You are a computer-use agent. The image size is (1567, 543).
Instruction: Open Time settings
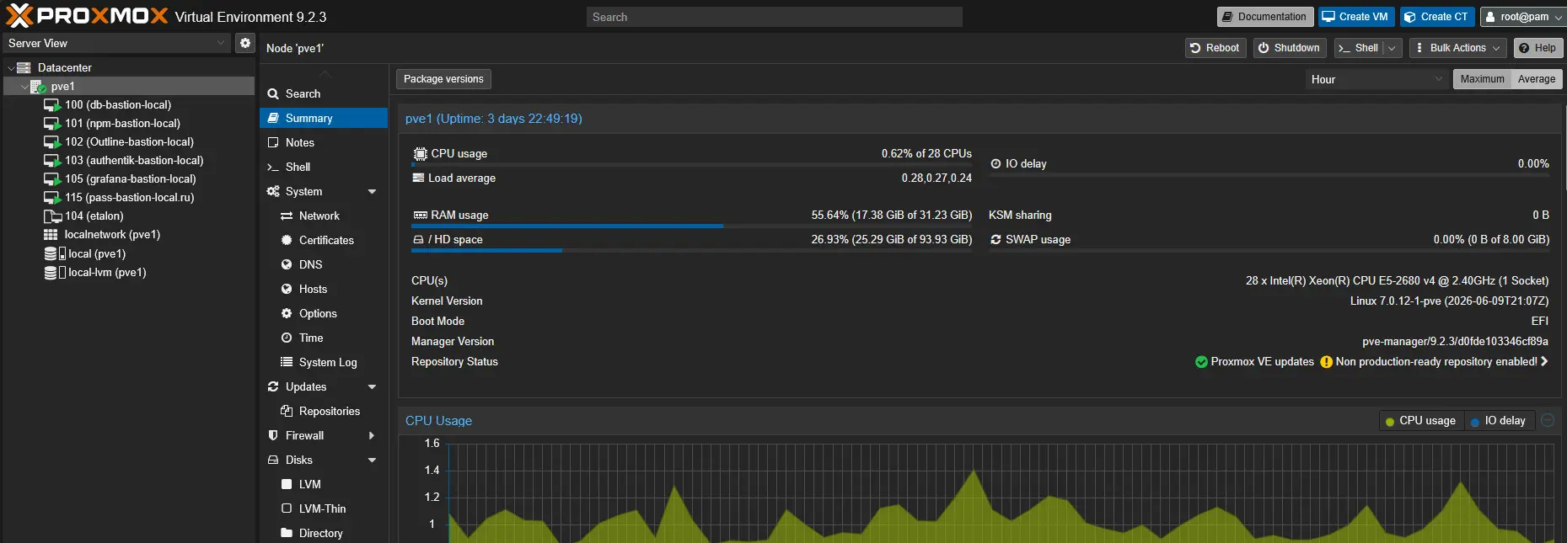click(x=324, y=338)
